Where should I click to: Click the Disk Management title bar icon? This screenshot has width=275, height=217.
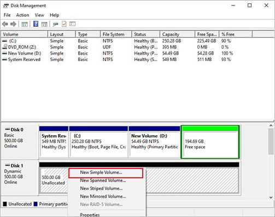click(5, 5)
